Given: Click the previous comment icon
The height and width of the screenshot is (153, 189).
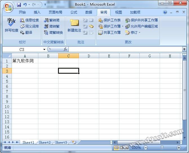Looking at the screenshot, I should click(x=85, y=26).
